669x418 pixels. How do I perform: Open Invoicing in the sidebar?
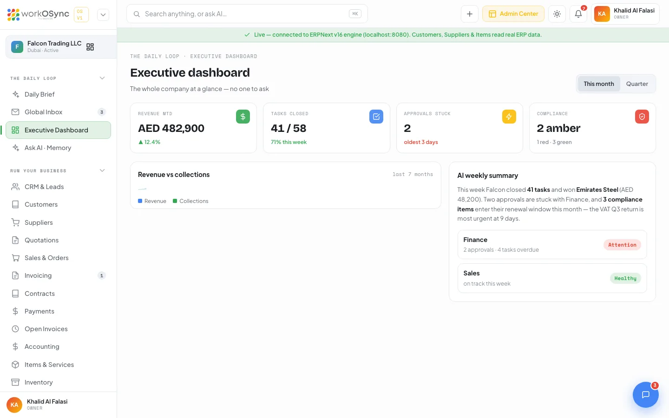(x=59, y=275)
